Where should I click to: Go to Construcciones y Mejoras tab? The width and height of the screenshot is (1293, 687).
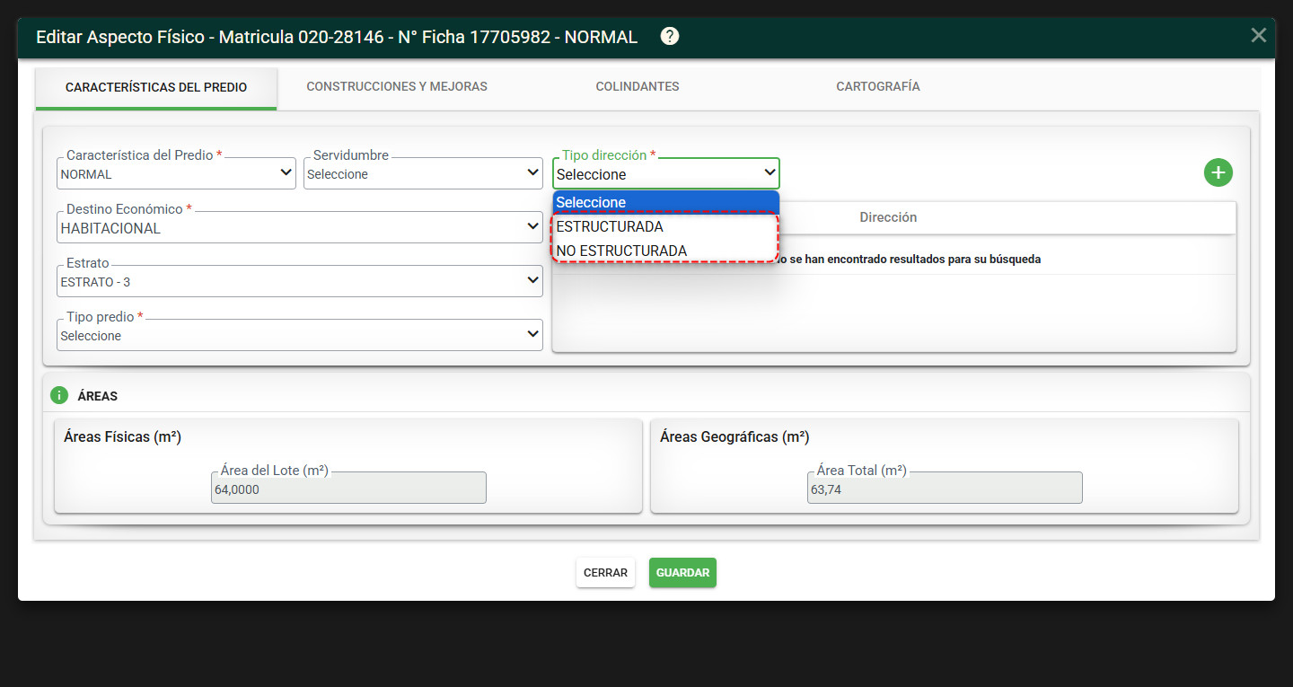click(x=397, y=86)
